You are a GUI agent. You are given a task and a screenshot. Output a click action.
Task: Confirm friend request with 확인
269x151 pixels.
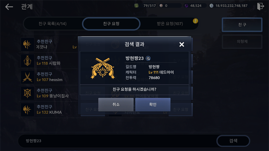(x=153, y=104)
